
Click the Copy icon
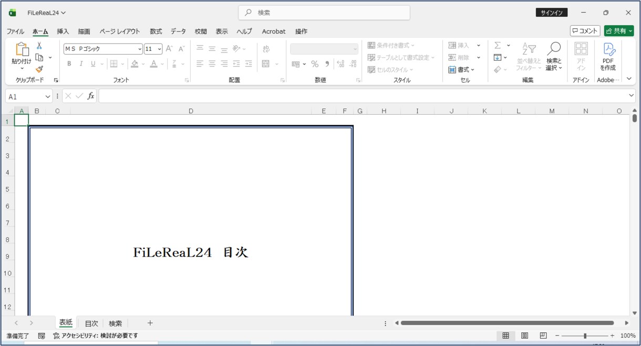coord(39,57)
